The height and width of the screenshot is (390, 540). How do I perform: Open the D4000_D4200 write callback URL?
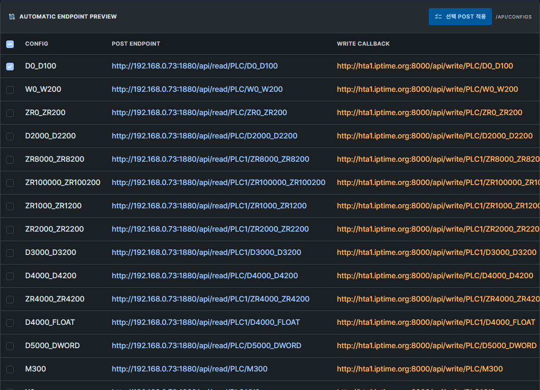(435, 276)
